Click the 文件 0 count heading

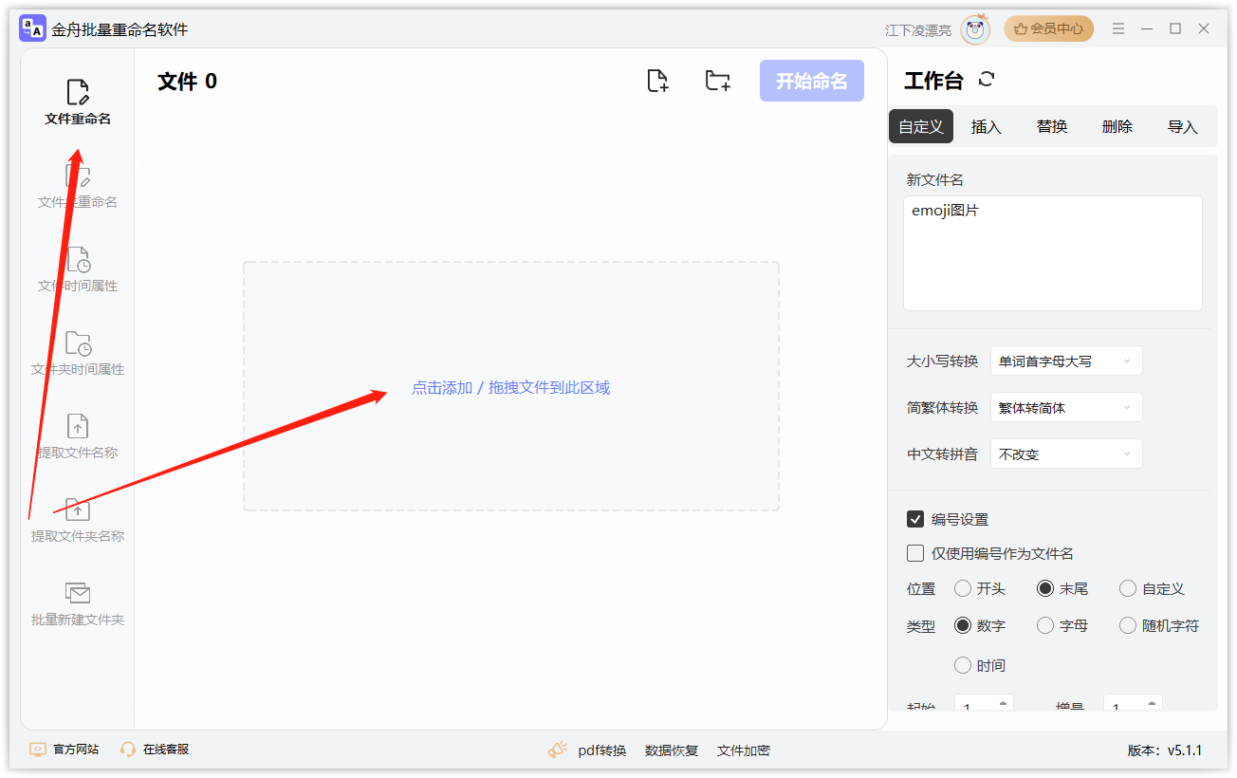[187, 82]
